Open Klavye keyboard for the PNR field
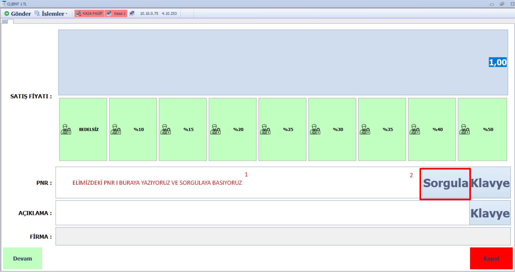 [490, 183]
